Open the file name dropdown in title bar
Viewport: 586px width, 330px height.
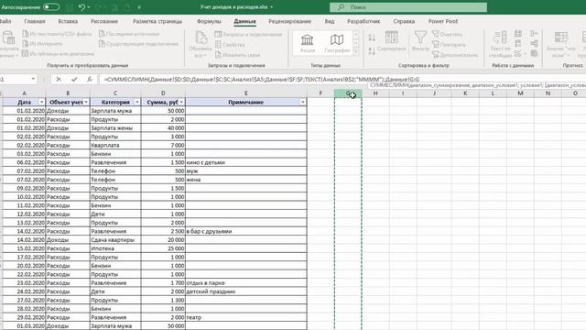(x=272, y=7)
